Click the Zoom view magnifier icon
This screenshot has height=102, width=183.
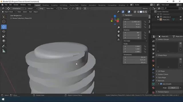pos(118,27)
